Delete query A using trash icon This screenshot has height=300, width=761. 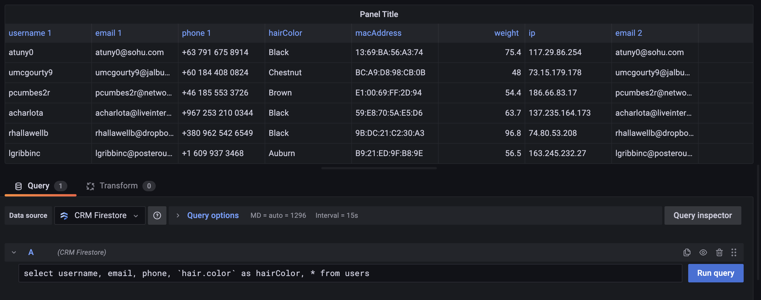pos(719,252)
